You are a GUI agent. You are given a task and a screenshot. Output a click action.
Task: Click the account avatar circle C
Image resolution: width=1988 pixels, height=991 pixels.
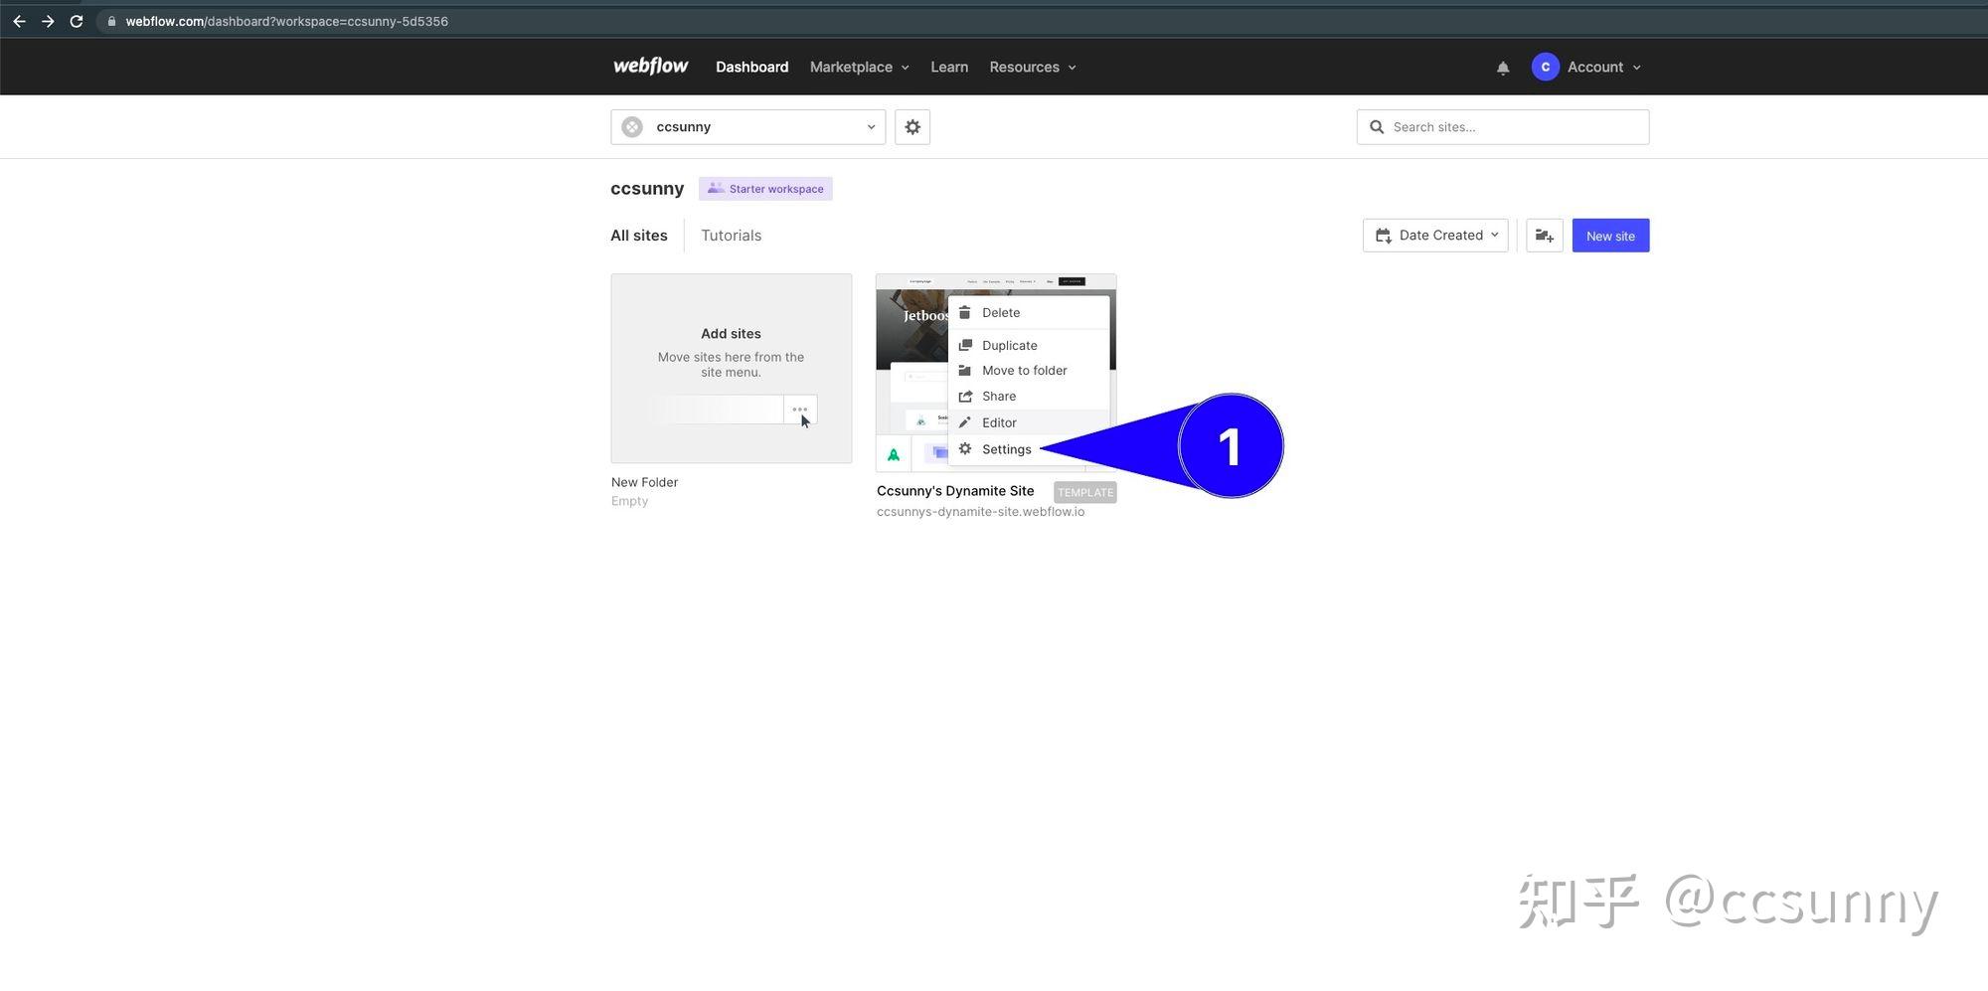[x=1545, y=67]
